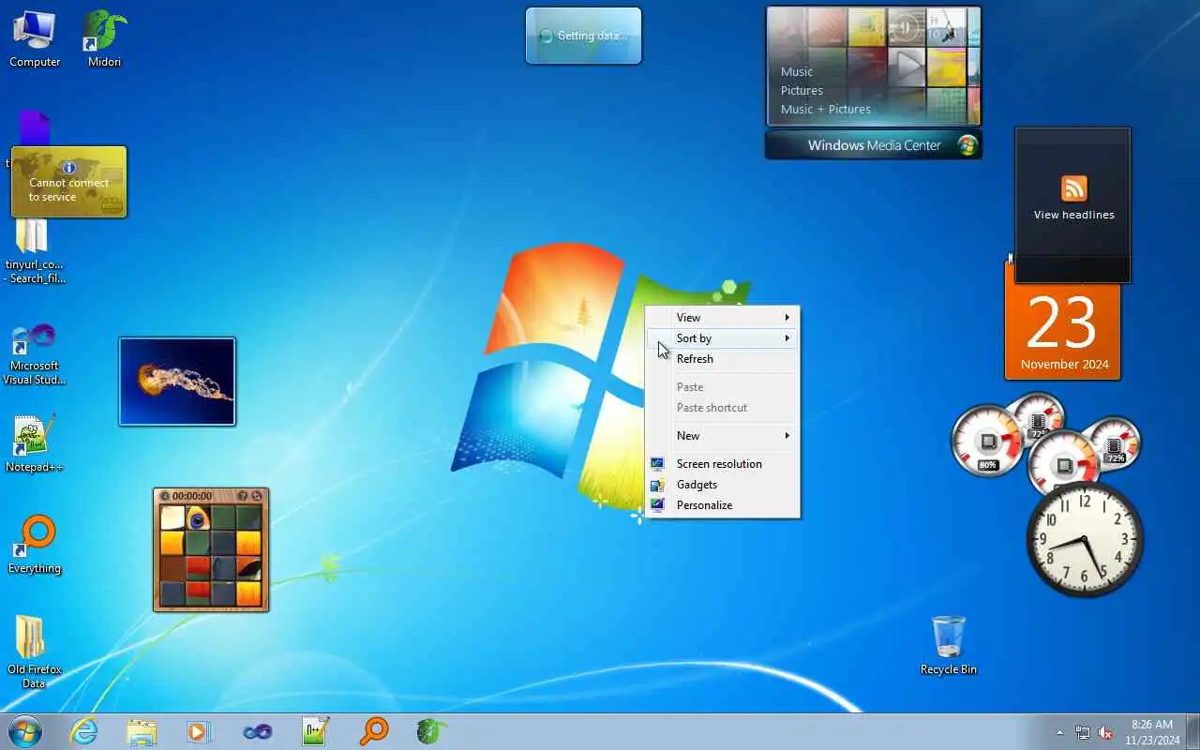Click the weather gadget Getting data
The image size is (1200, 750).
pos(583,36)
